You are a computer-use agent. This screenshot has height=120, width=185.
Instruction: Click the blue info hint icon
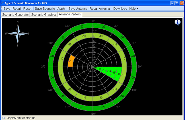coord(178,23)
